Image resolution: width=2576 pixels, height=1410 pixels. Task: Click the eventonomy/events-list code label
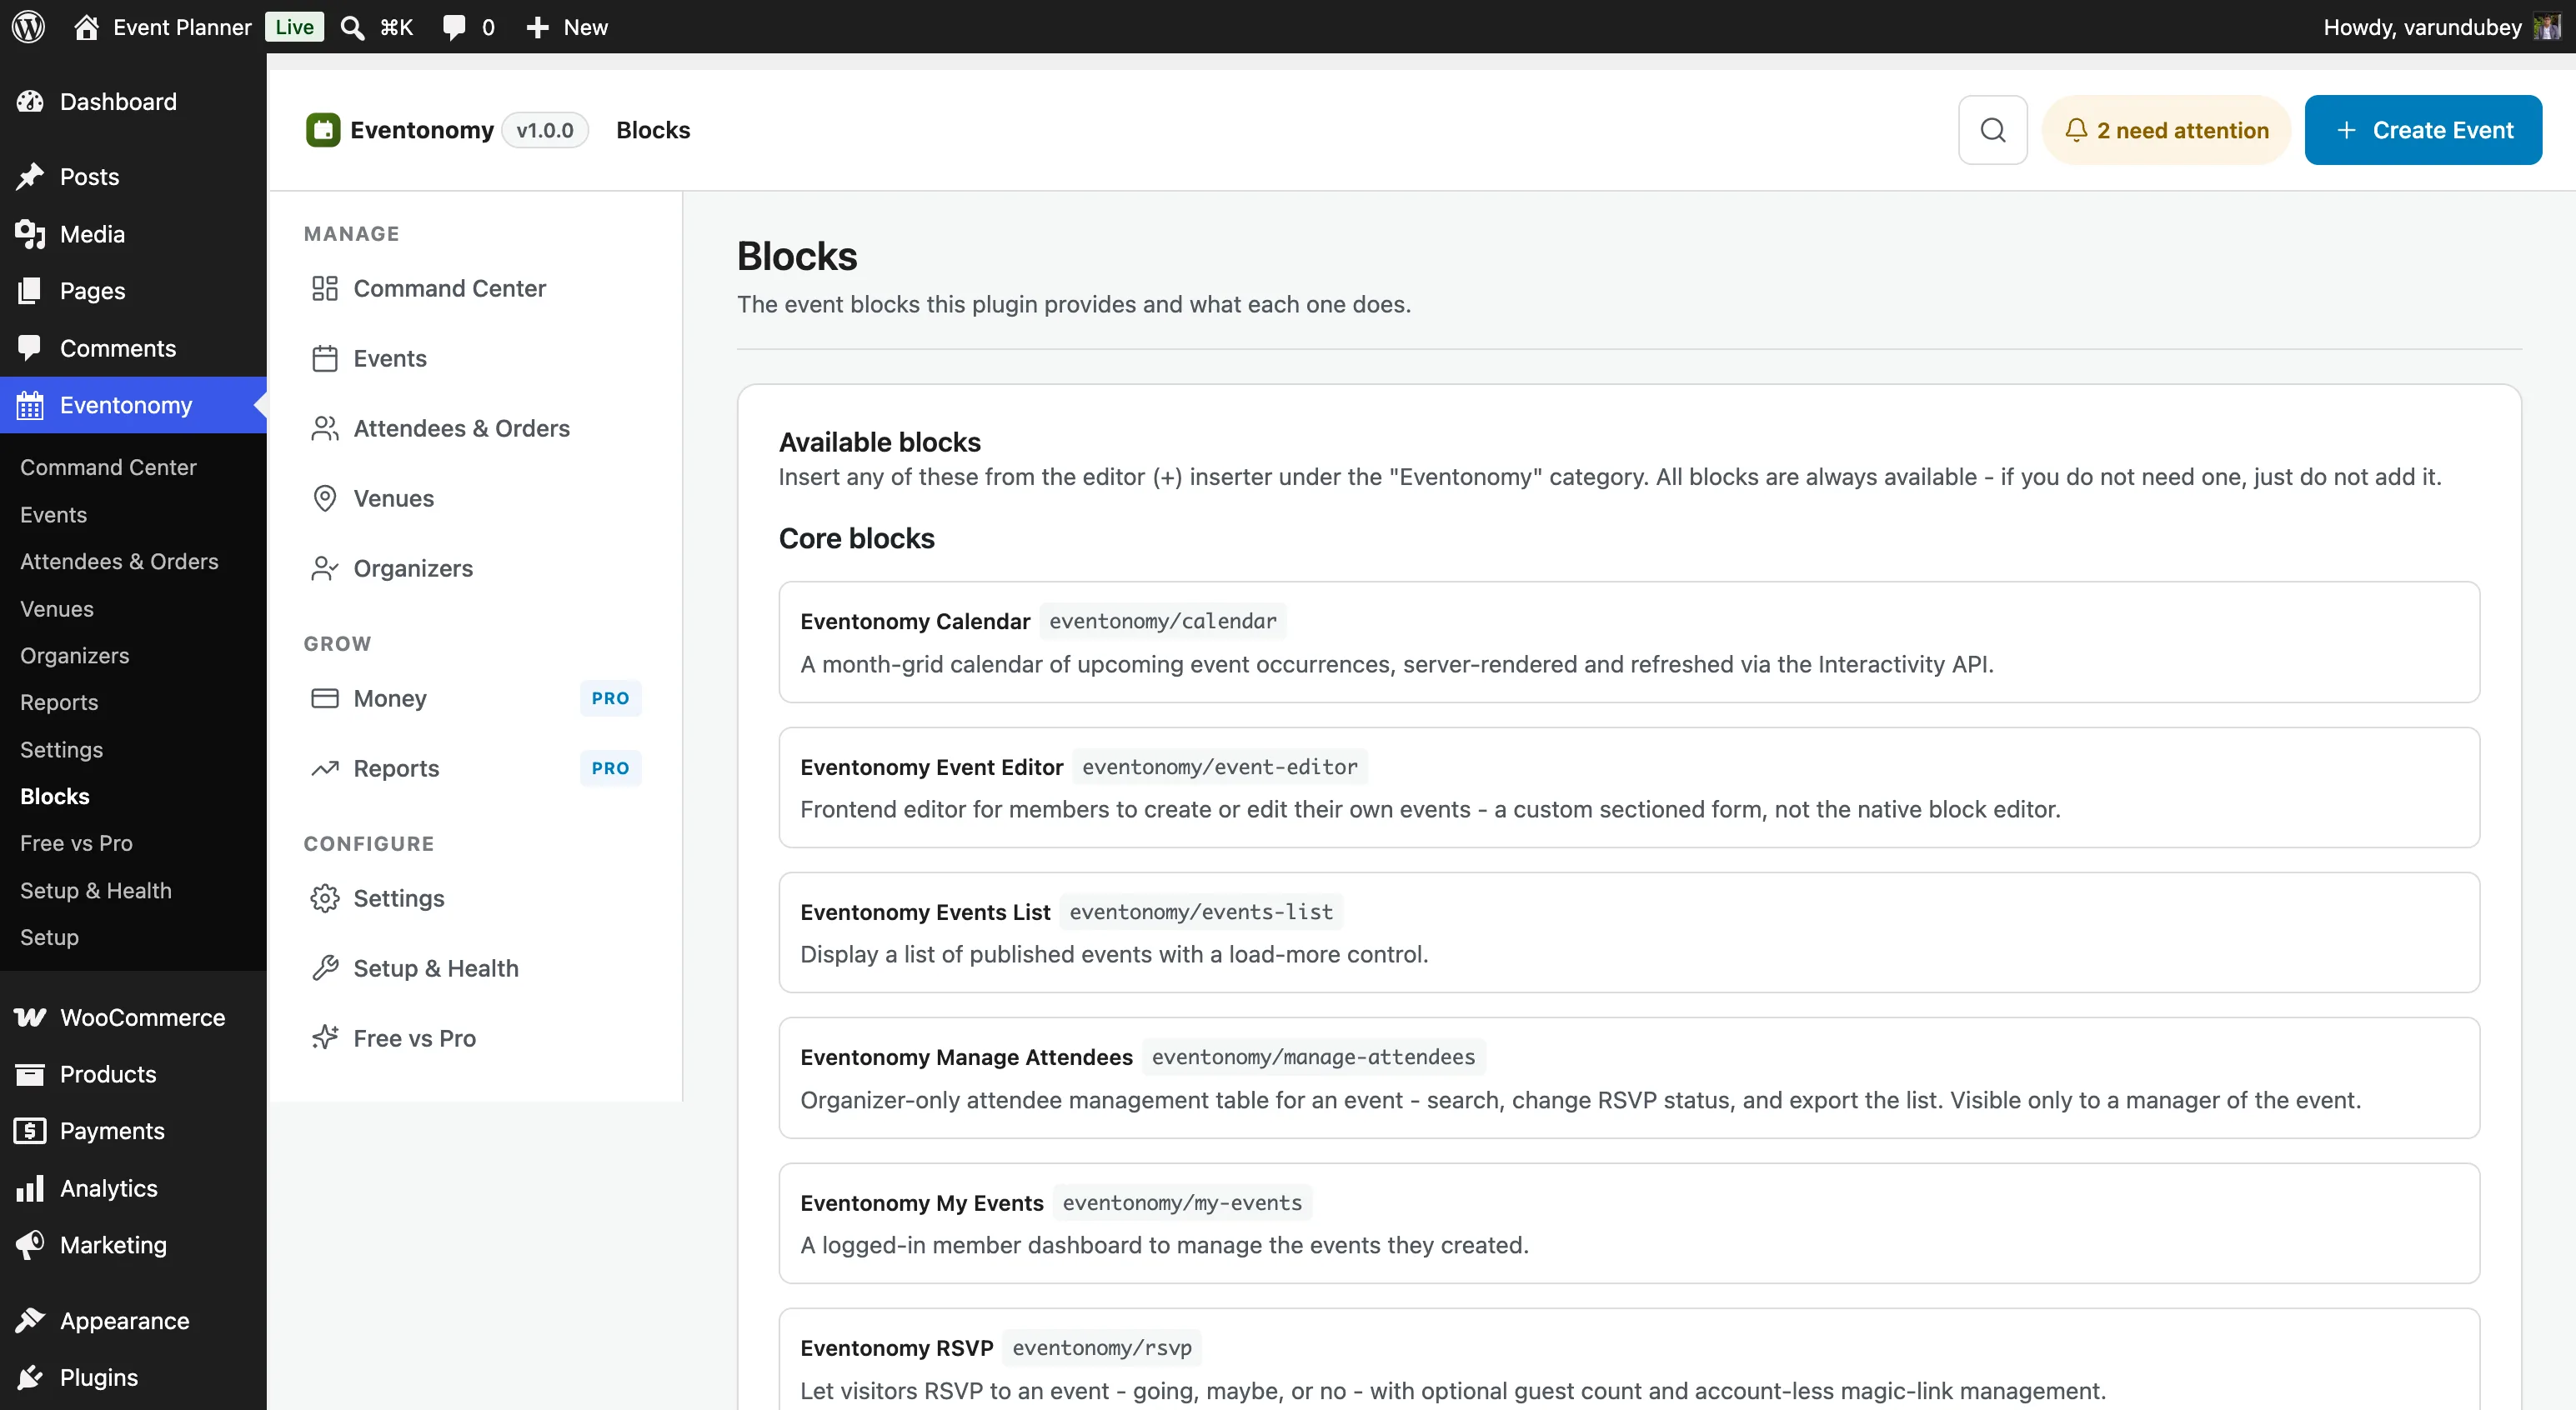pyautogui.click(x=1201, y=912)
